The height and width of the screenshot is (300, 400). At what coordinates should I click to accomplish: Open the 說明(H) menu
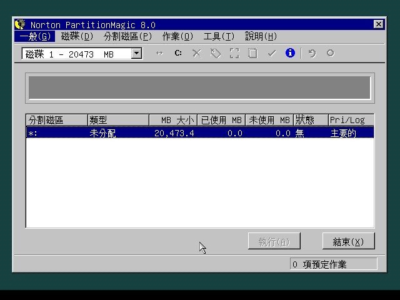(x=261, y=36)
